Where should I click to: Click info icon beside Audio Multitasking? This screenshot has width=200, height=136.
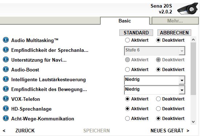[6, 40]
